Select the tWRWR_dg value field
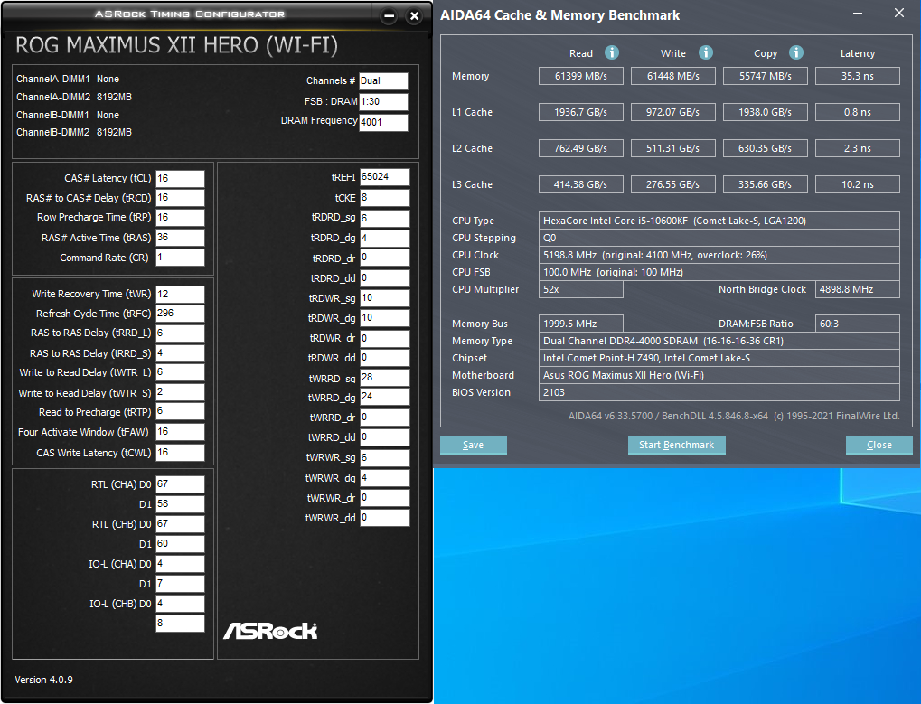This screenshot has width=921, height=704. tap(385, 478)
